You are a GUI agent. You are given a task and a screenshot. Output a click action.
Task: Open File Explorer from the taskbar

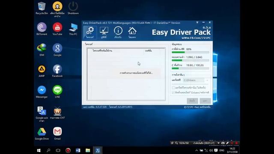click(x=88, y=150)
